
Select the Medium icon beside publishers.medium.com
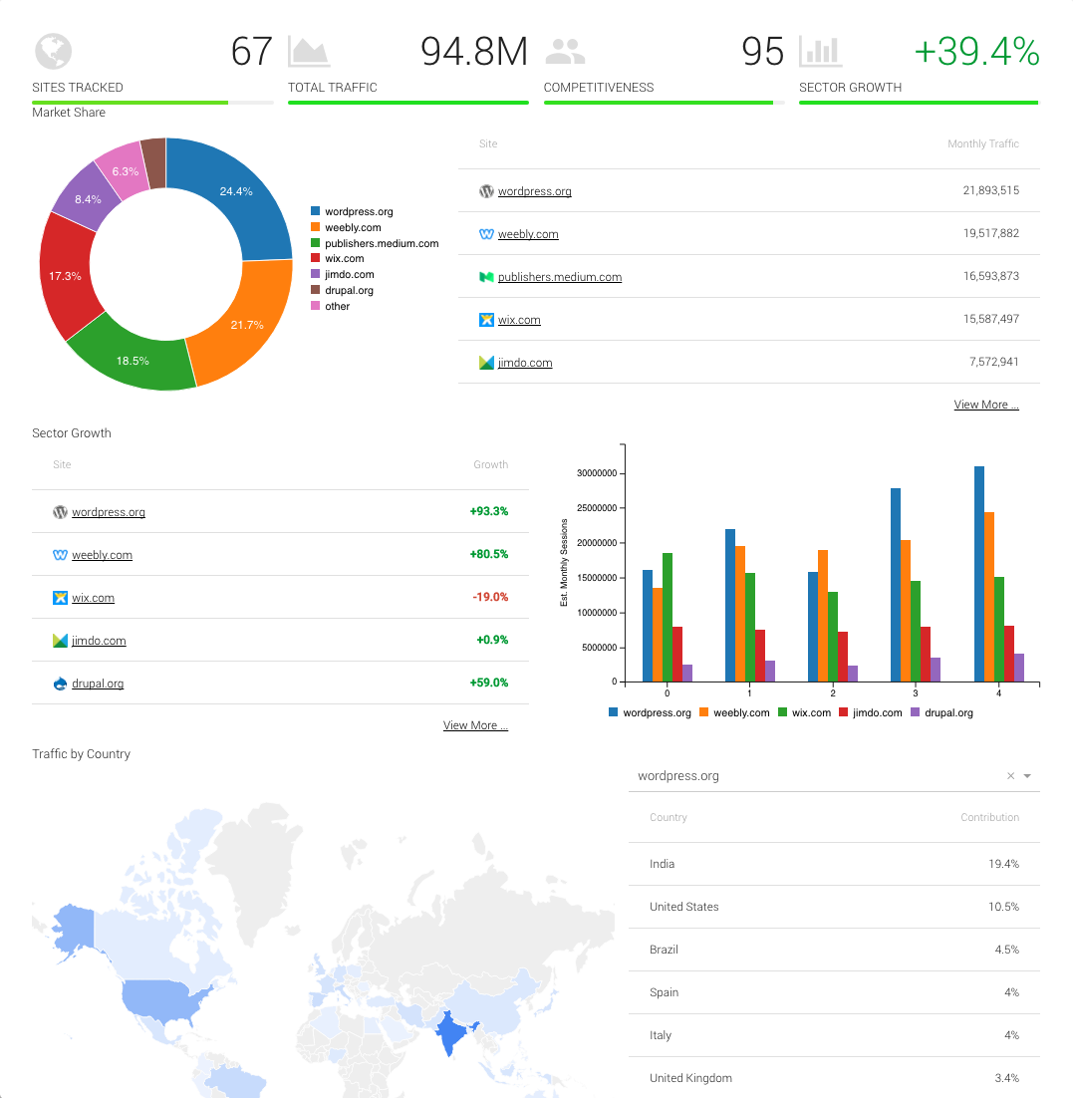[486, 277]
